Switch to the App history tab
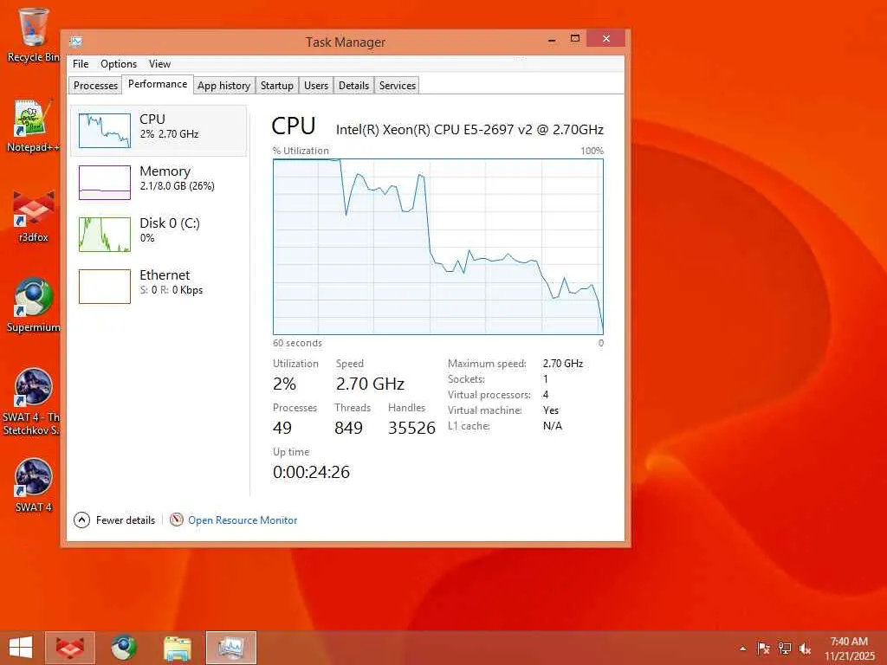Image resolution: width=887 pixels, height=665 pixels. click(x=224, y=86)
